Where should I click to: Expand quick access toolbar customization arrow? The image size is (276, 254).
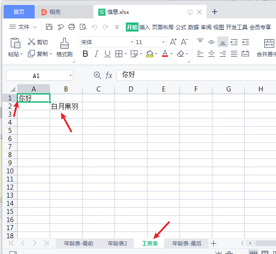[117, 27]
